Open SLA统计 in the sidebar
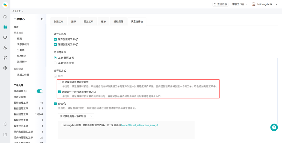The width and height of the screenshot is (282, 143). click(21, 56)
